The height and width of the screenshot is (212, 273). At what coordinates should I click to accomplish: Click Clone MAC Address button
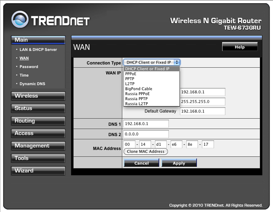145,151
